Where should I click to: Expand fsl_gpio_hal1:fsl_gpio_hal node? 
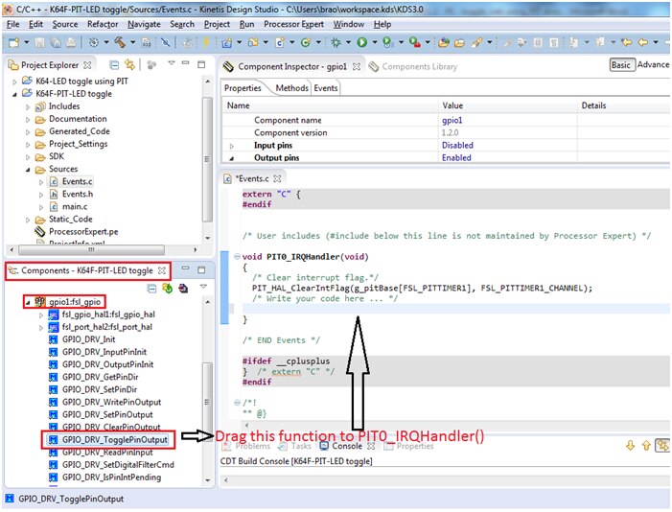41,314
